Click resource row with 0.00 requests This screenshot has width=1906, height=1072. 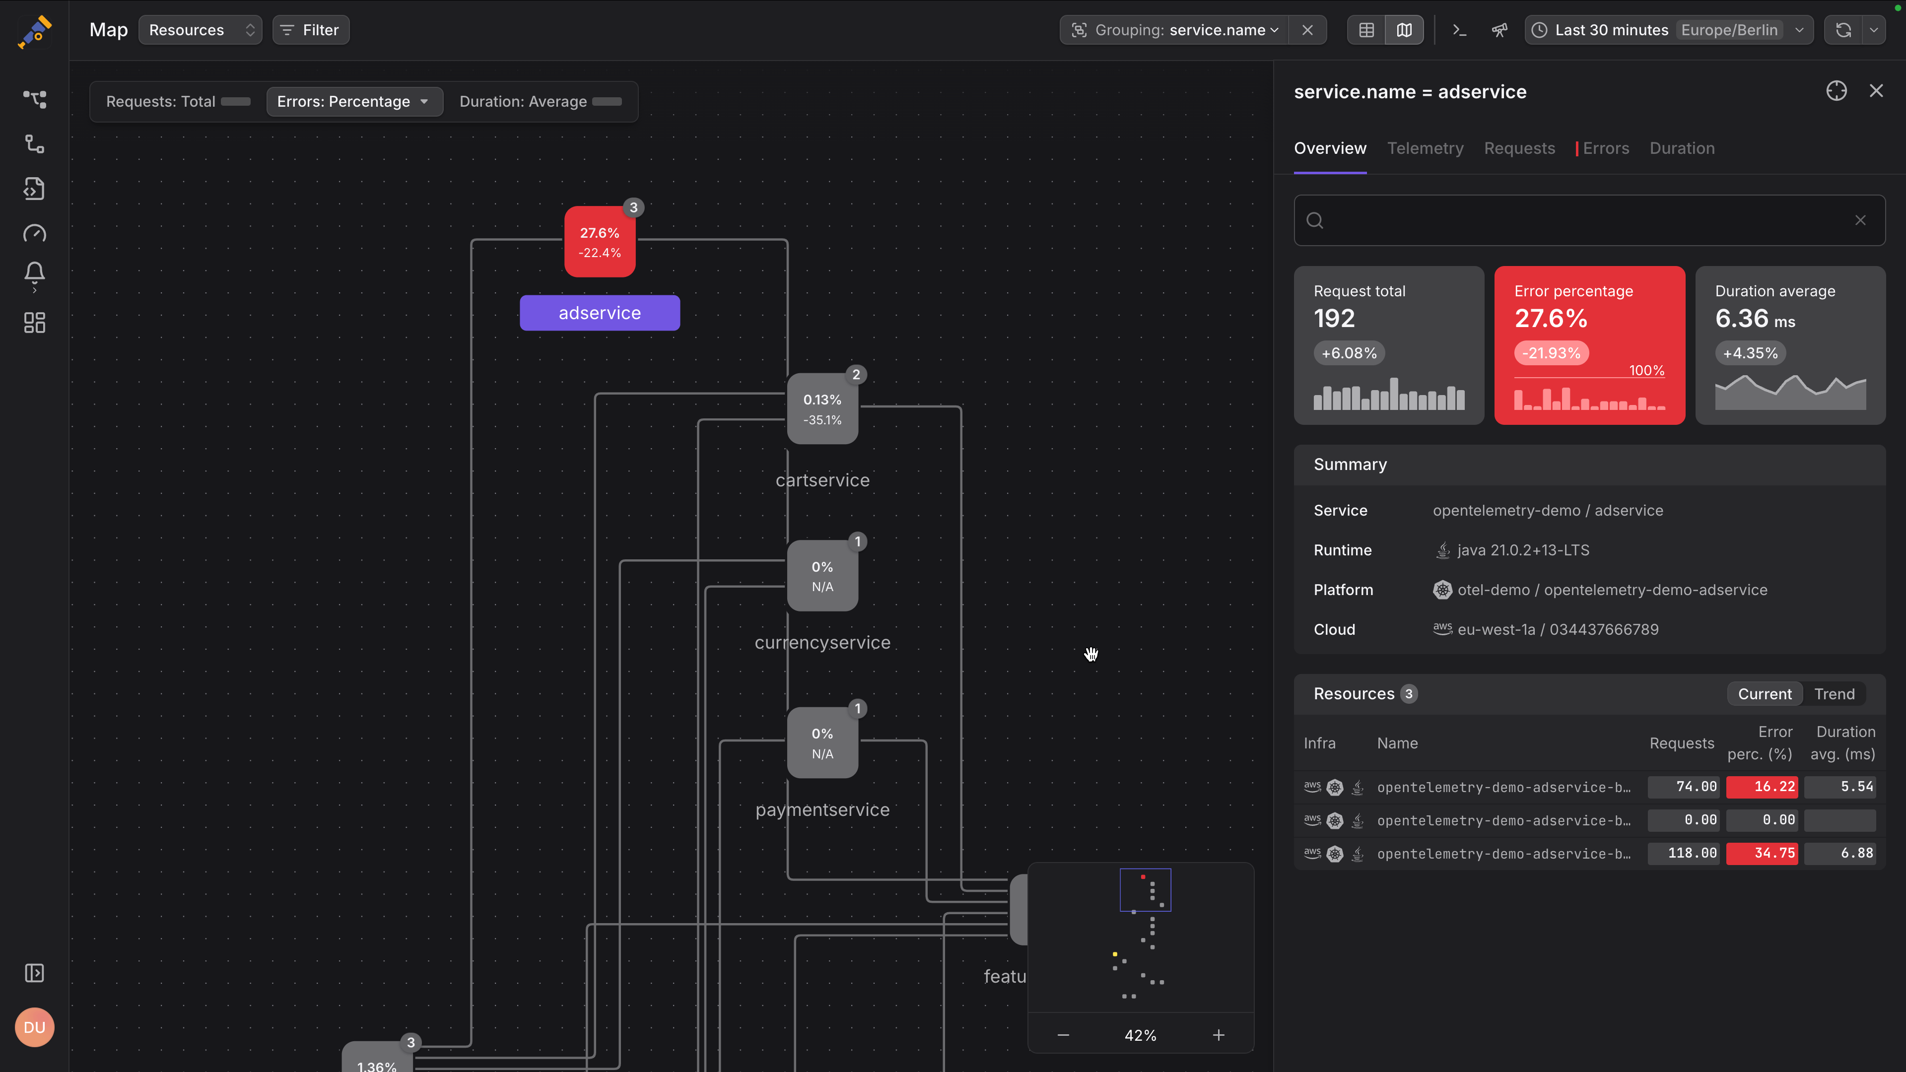(x=1589, y=820)
